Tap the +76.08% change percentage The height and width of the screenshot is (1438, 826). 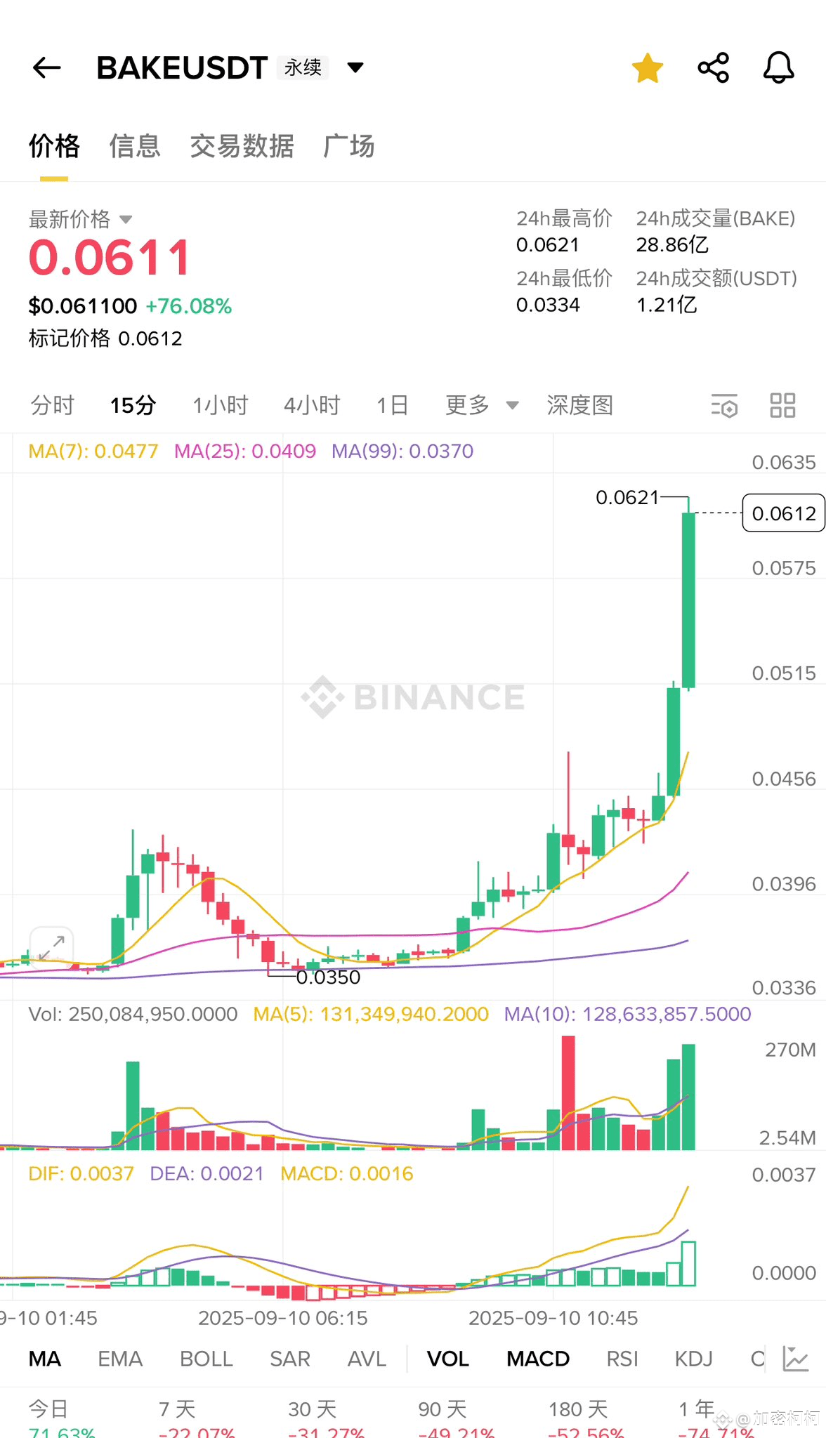189,306
